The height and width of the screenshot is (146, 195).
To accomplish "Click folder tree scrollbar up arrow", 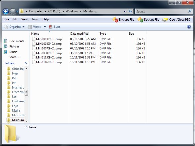I will coord(27,69).
